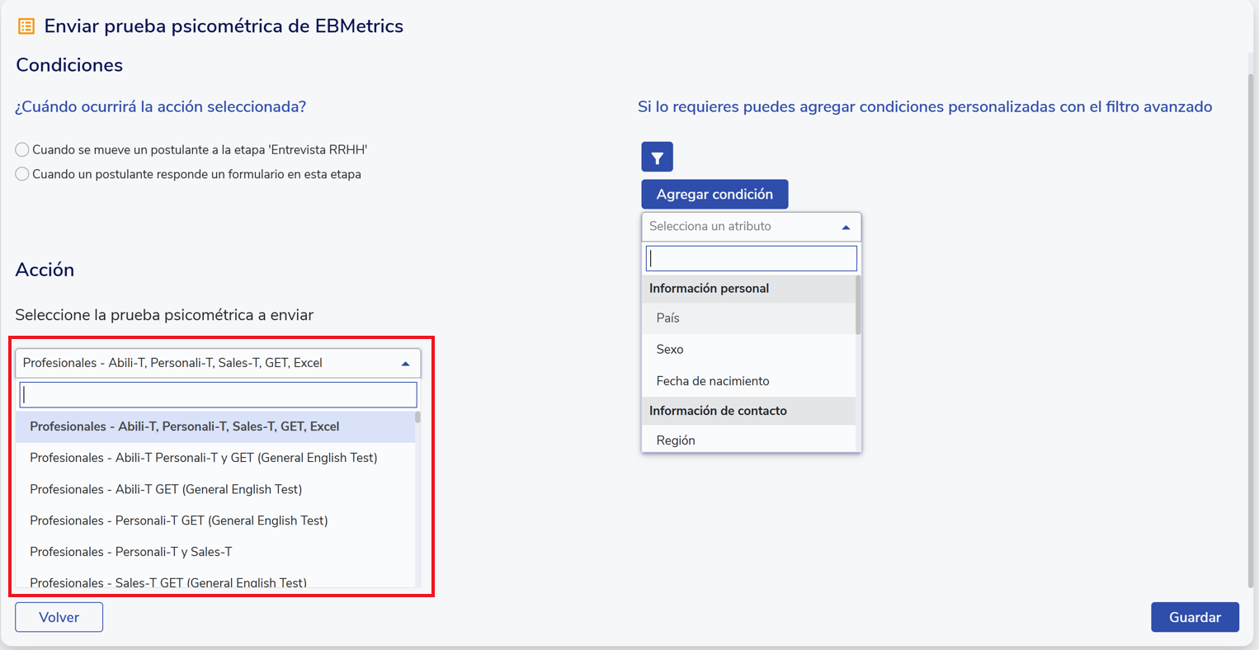The width and height of the screenshot is (1259, 650).
Task: Focus the psychometric test search field
Action: 218,394
